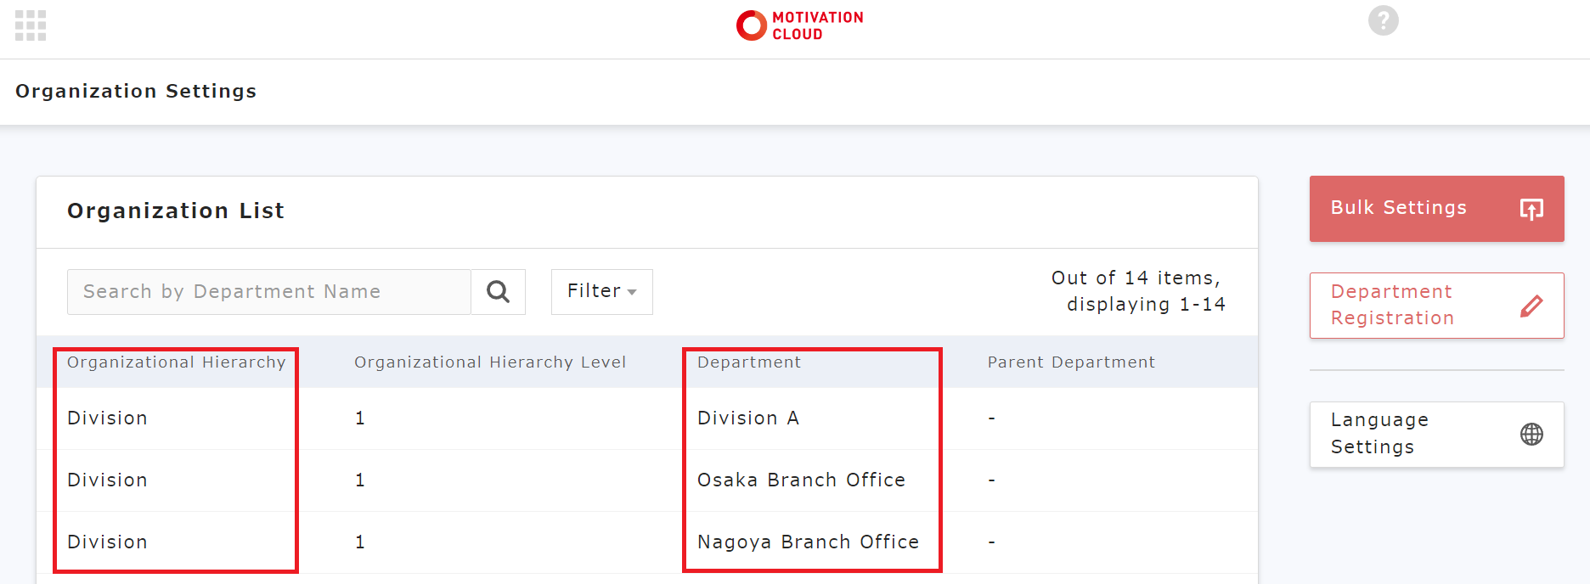Expand the Filter dropdown
This screenshot has height=584, width=1590.
coord(601,292)
